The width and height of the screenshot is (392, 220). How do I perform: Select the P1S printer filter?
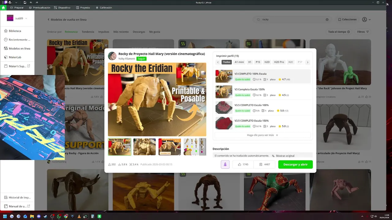tap(258, 62)
